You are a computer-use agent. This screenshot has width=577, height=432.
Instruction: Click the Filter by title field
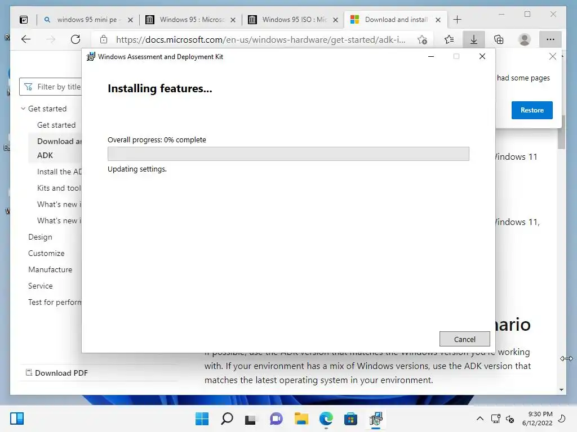[x=51, y=87]
